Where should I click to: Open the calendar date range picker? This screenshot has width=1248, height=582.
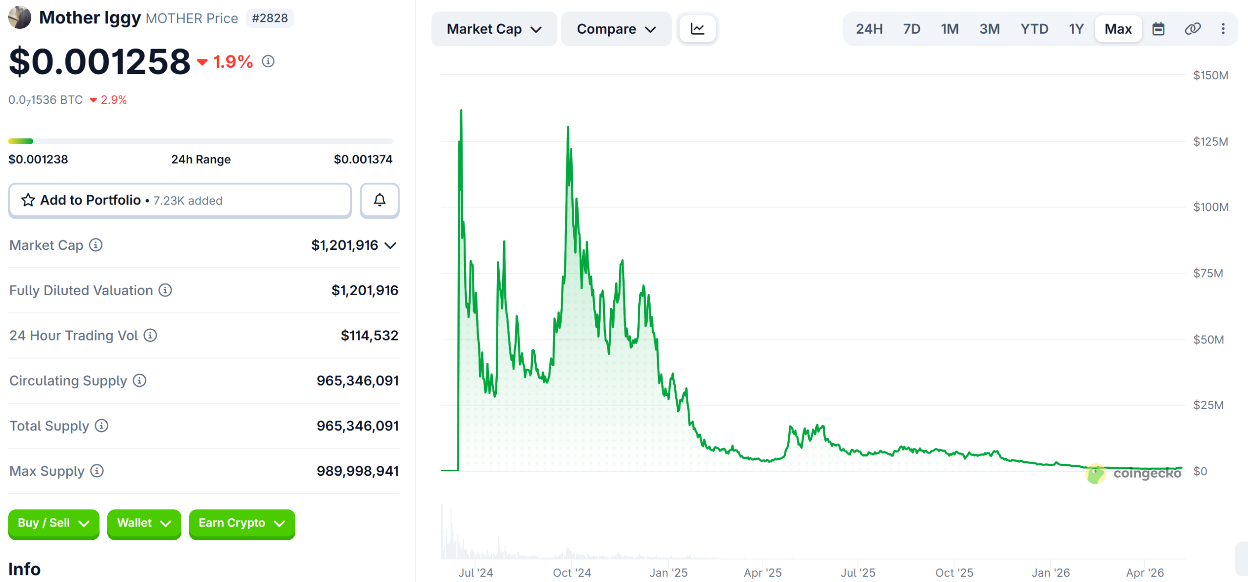[1158, 29]
